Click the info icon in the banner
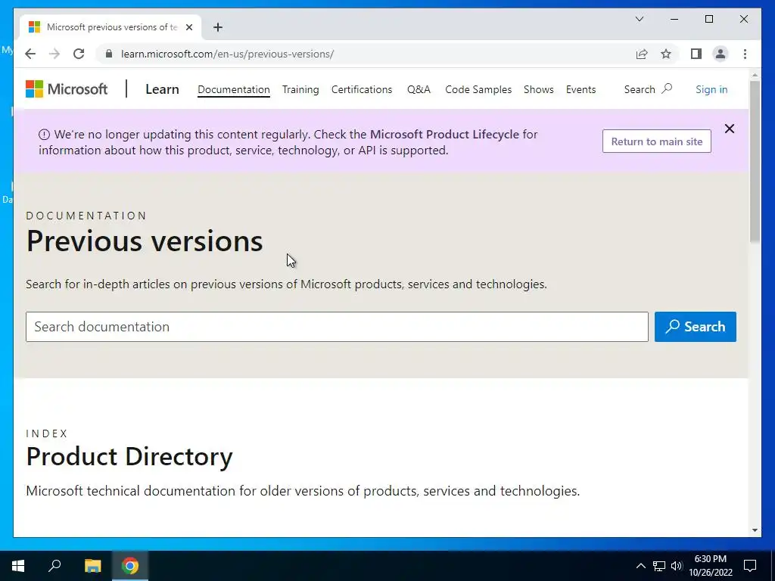The image size is (775, 581). [44, 135]
